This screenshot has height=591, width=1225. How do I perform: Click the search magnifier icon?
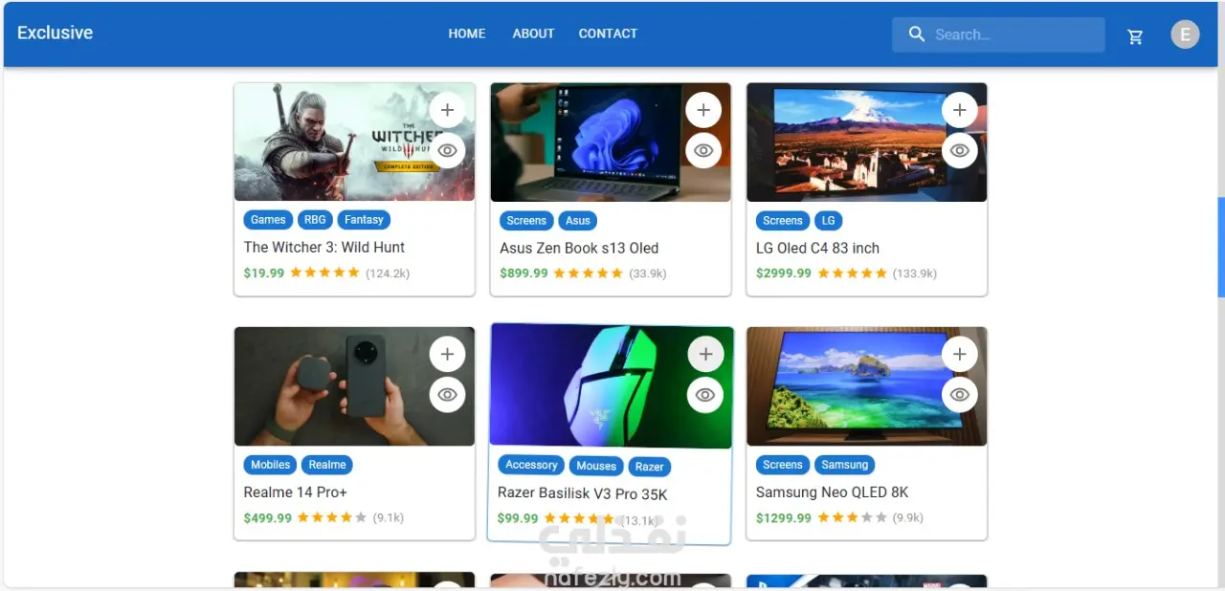pyautogui.click(x=916, y=33)
